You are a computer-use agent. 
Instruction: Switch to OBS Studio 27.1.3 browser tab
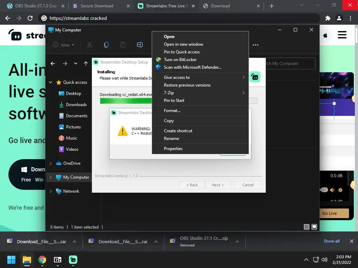(x=35, y=6)
